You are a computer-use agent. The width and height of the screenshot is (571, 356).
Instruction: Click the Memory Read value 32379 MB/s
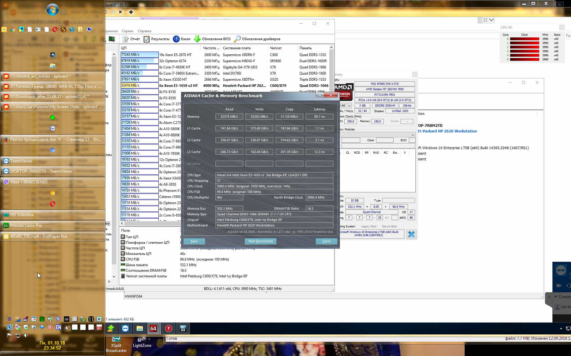pyautogui.click(x=229, y=117)
